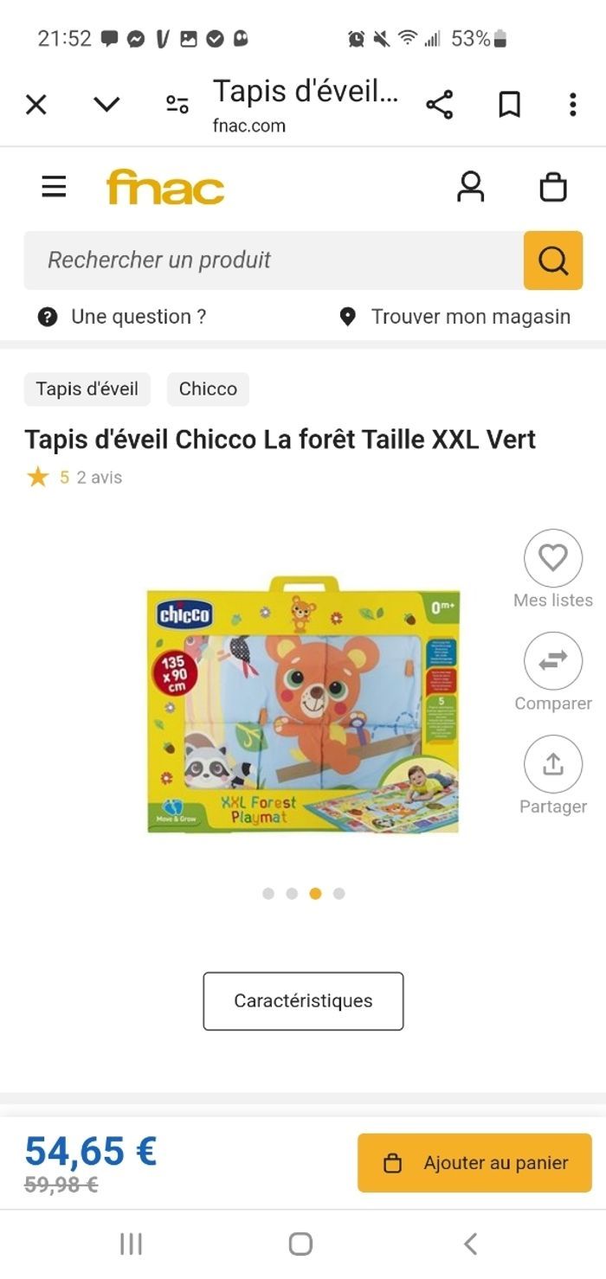Select the fourth image carousel dot
The height and width of the screenshot is (1279, 606).
(x=338, y=894)
